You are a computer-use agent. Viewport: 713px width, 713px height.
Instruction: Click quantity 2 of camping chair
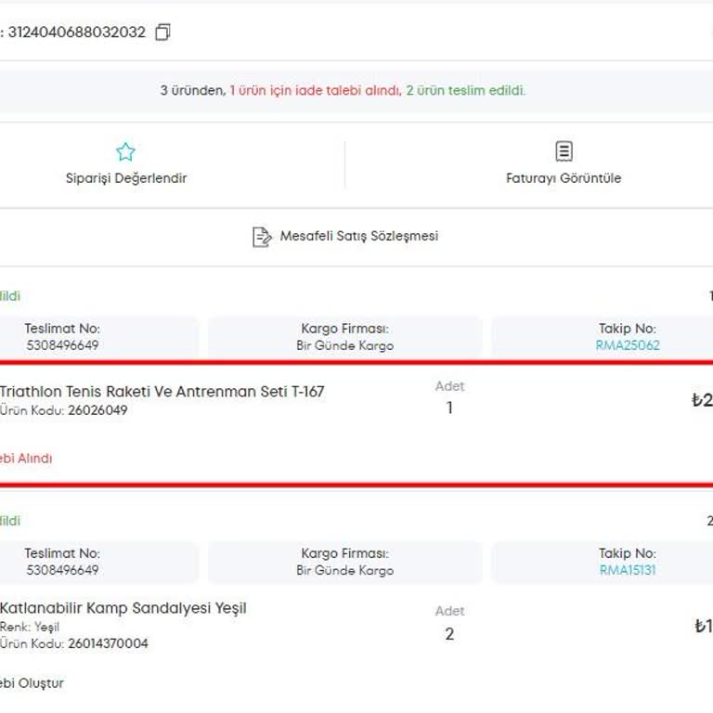pyautogui.click(x=449, y=633)
